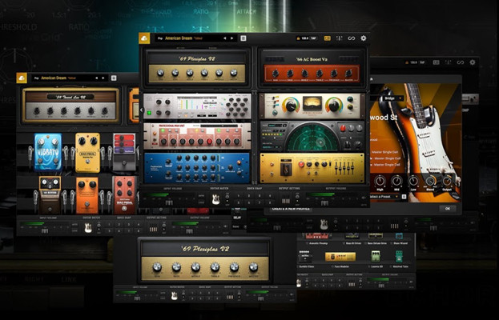The image size is (499, 320).
Task: Open preset list icon in the left window
Action: tap(114, 78)
